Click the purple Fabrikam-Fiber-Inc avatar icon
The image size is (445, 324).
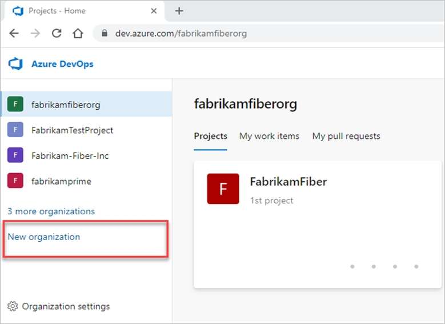[x=15, y=155]
